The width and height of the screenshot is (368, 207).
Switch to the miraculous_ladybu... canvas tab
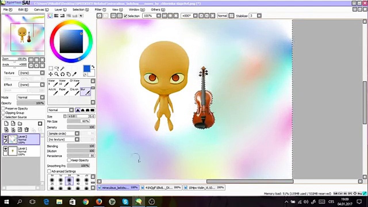(118, 187)
